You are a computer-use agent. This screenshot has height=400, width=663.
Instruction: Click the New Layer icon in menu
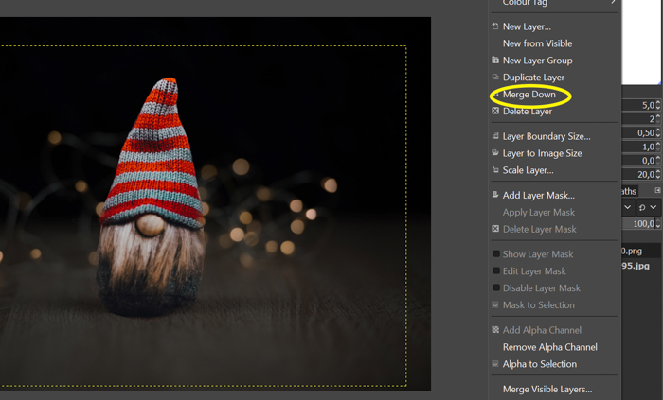pyautogui.click(x=495, y=26)
